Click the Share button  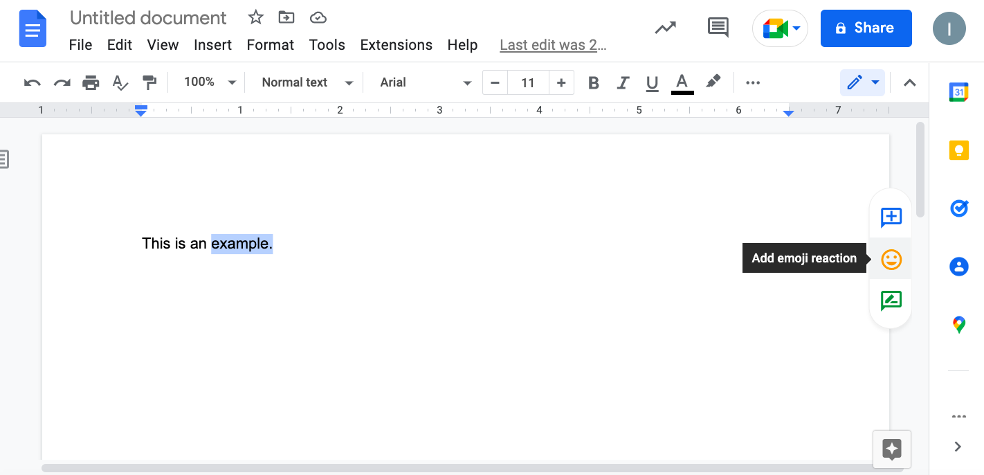tap(866, 28)
